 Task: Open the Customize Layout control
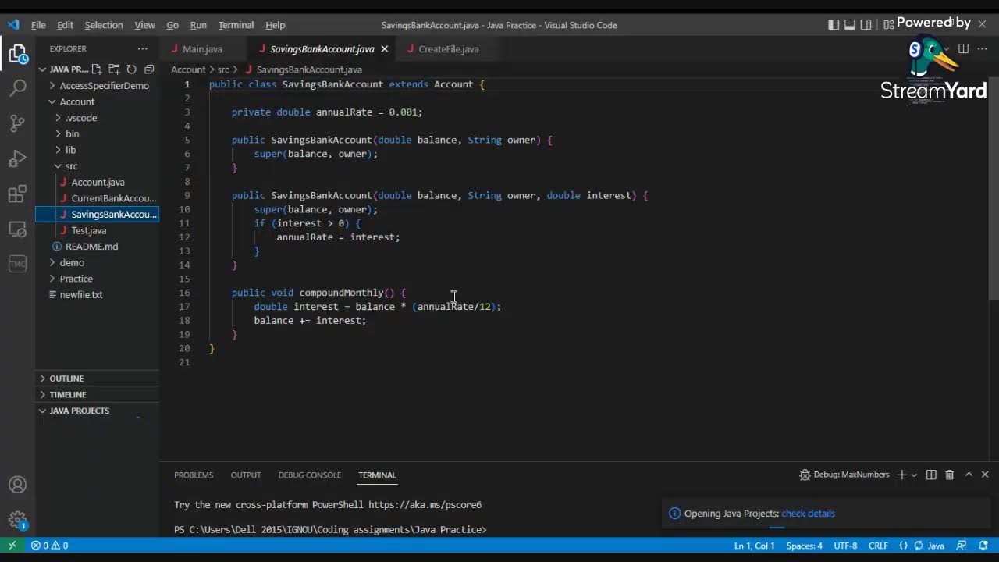pyautogui.click(x=888, y=25)
